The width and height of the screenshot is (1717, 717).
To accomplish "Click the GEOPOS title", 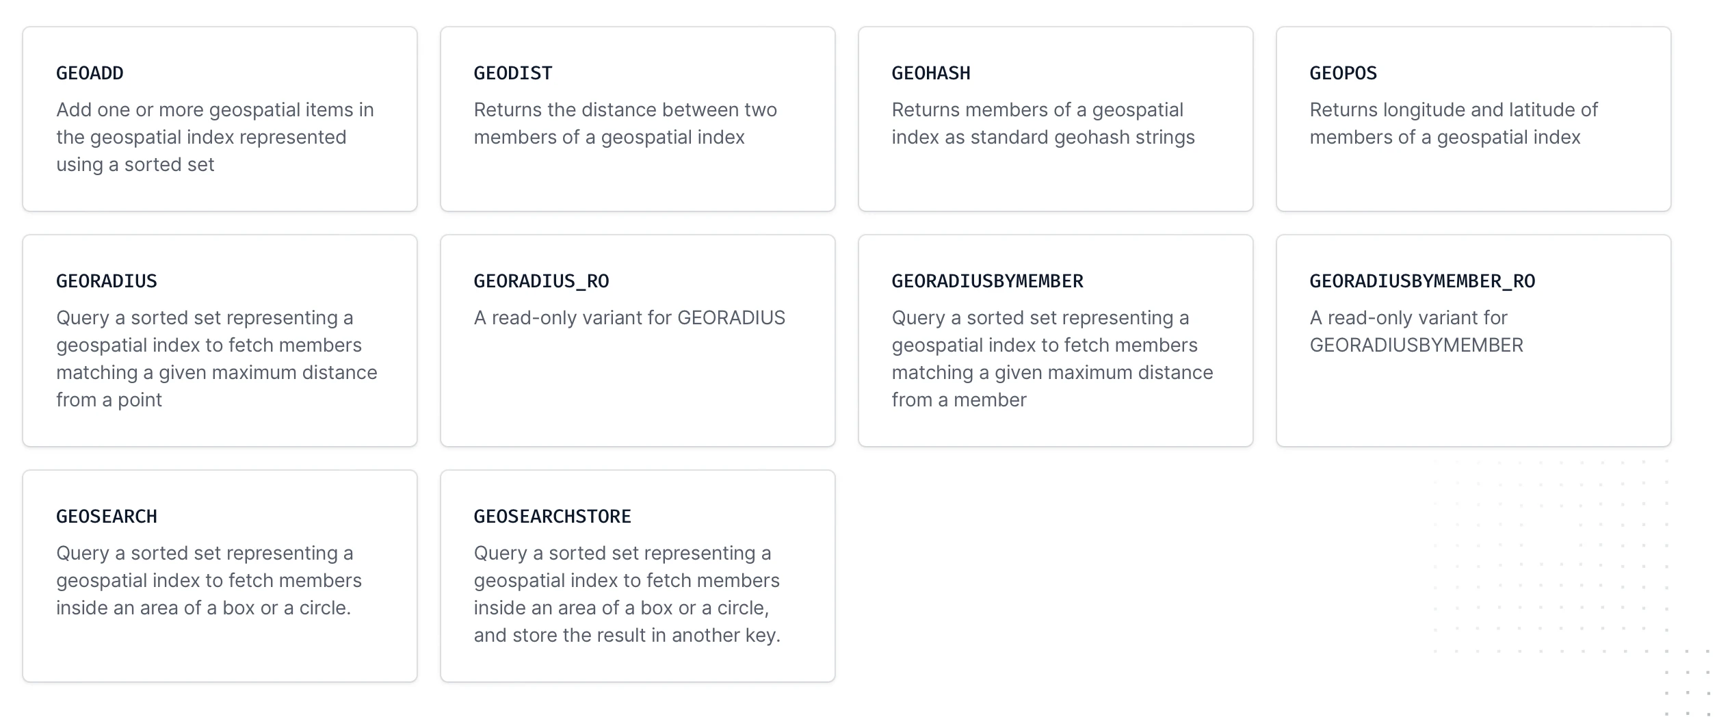I will point(1344,73).
